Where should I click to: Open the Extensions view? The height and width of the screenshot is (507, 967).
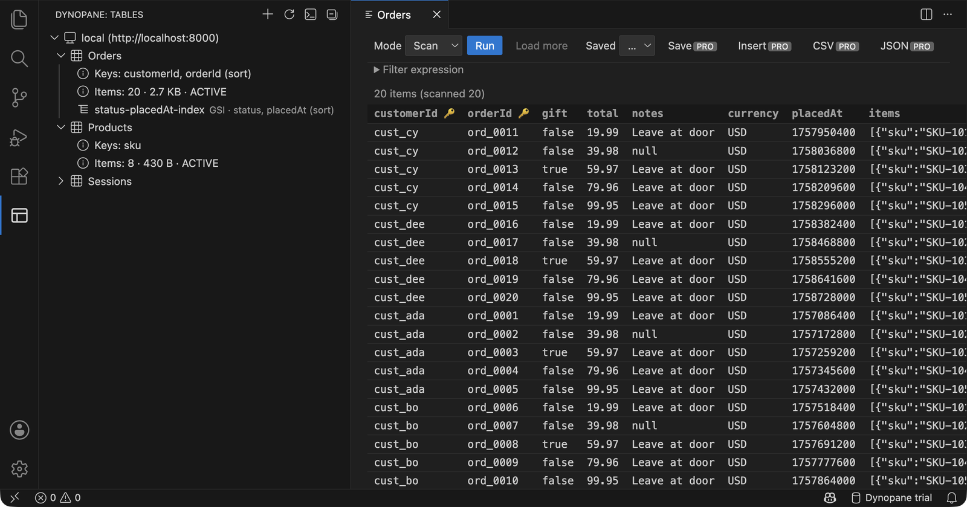pyautogui.click(x=19, y=176)
